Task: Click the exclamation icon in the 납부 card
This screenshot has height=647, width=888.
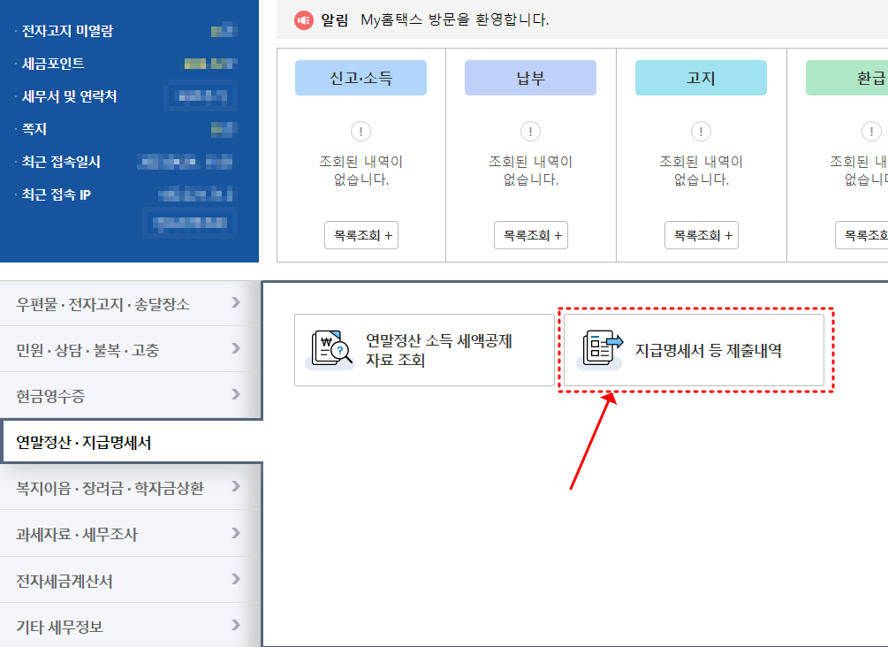Action: 530,131
